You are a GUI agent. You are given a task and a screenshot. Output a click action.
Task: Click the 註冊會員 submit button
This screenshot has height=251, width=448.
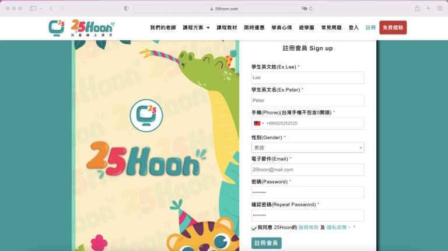266,243
